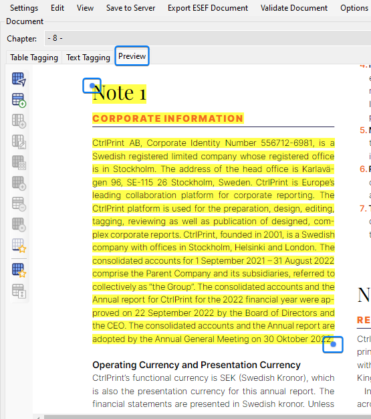
Task: Click the table select arrow icon
Action: tap(19, 80)
